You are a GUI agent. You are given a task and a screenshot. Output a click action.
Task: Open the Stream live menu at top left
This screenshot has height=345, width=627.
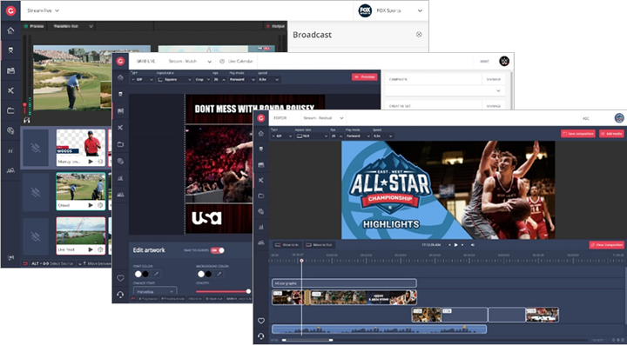pyautogui.click(x=43, y=10)
